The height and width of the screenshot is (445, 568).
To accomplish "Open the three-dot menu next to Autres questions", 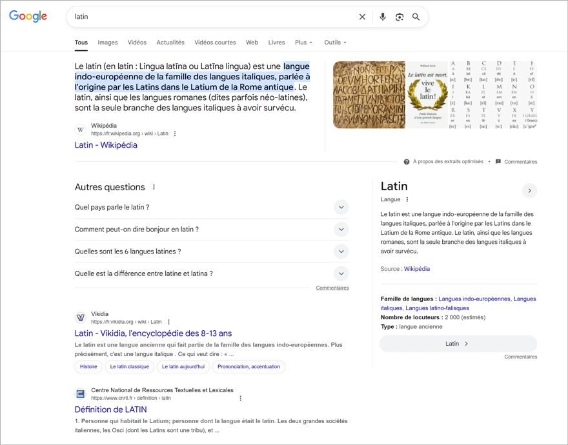I will coord(154,186).
